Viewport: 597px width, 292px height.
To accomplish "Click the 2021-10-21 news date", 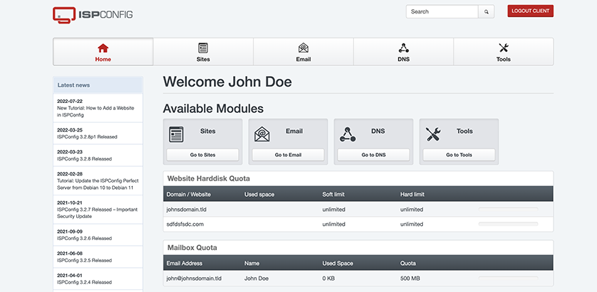I will coord(70,203).
